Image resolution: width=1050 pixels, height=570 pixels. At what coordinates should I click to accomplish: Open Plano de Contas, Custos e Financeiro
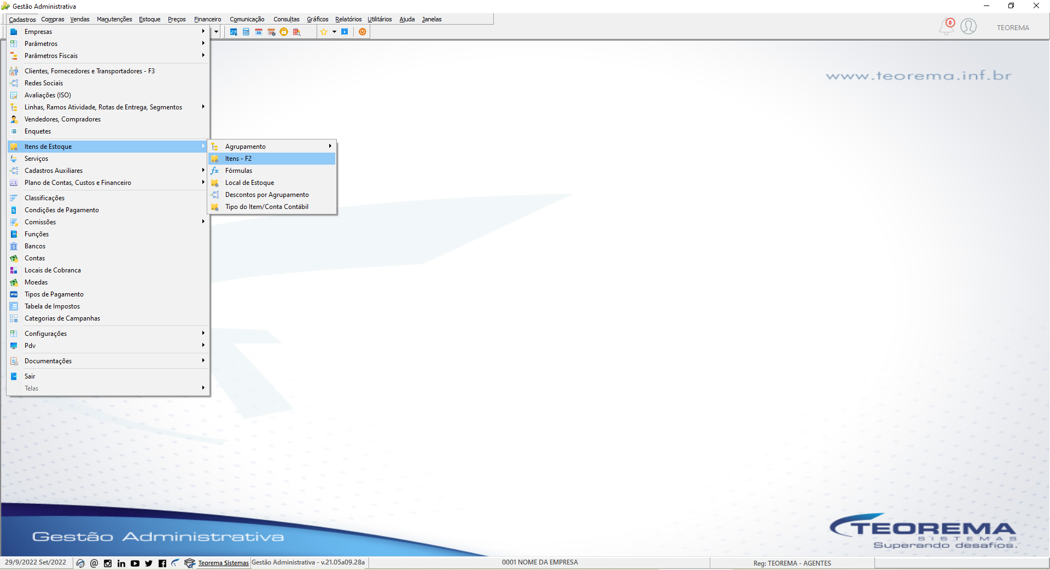108,183
